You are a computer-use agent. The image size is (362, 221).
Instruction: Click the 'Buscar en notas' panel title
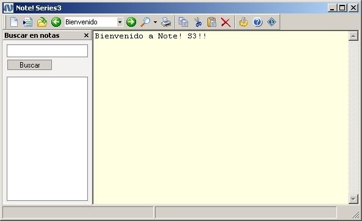tap(32, 35)
